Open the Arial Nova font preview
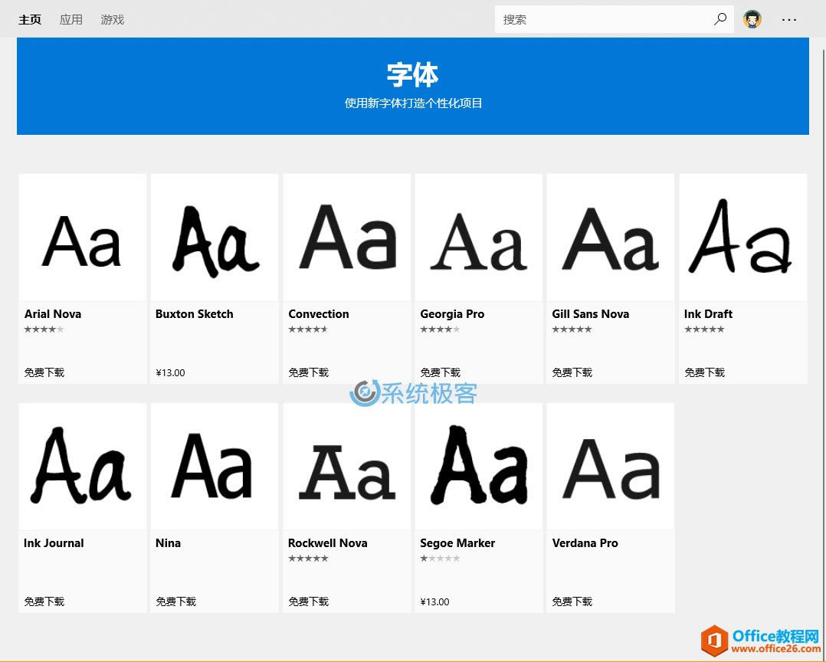The height and width of the screenshot is (662, 826). click(x=83, y=238)
